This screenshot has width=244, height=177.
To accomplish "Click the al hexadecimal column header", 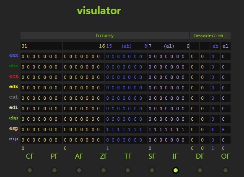I will point(226,46).
